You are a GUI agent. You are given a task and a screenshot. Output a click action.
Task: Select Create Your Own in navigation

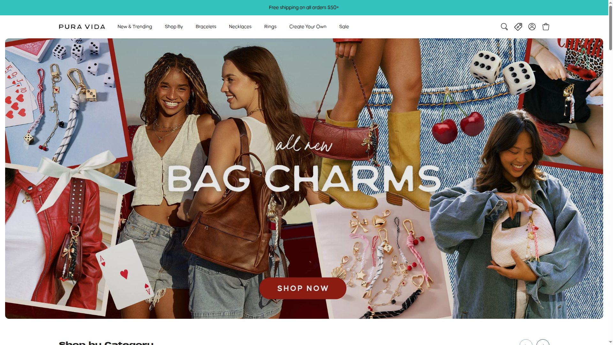tap(308, 27)
